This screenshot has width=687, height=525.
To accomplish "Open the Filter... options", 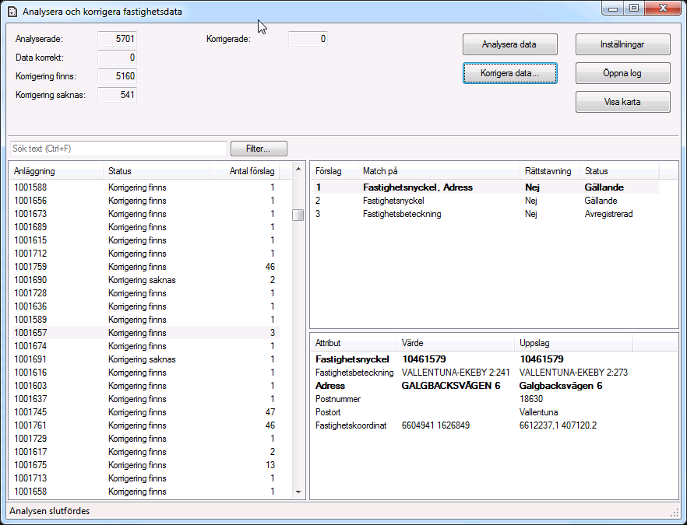I will 259,148.
